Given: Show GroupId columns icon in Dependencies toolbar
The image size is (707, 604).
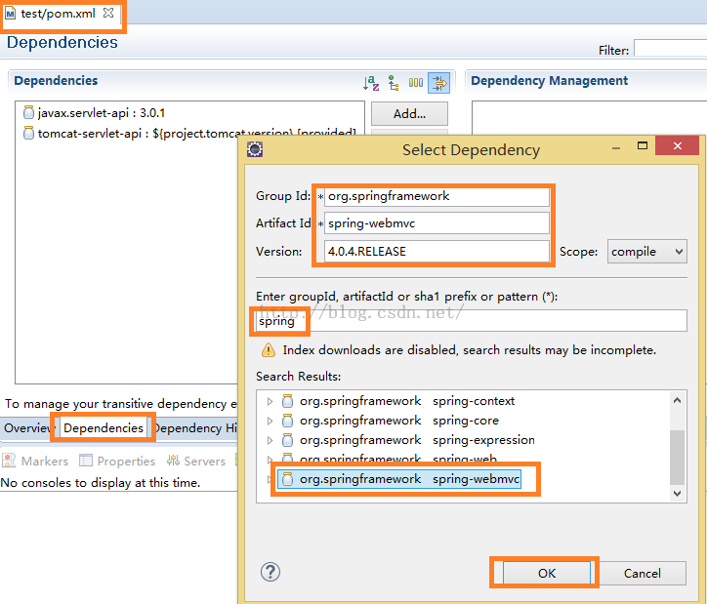Looking at the screenshot, I should pos(416,83).
